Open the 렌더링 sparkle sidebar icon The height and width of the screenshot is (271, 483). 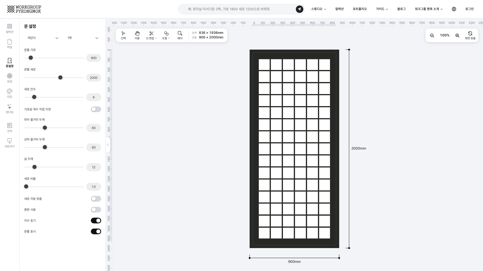[x=9, y=109]
